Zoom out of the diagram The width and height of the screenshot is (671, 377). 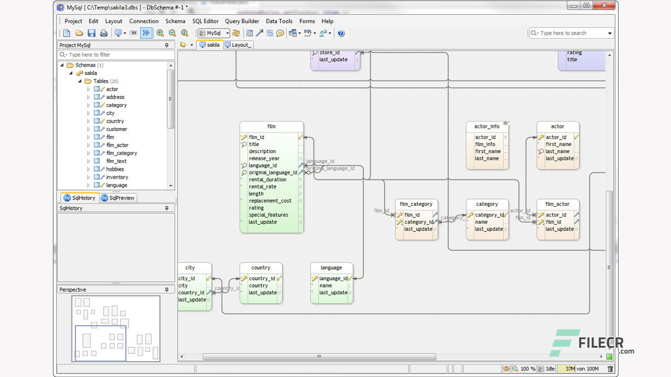click(172, 33)
